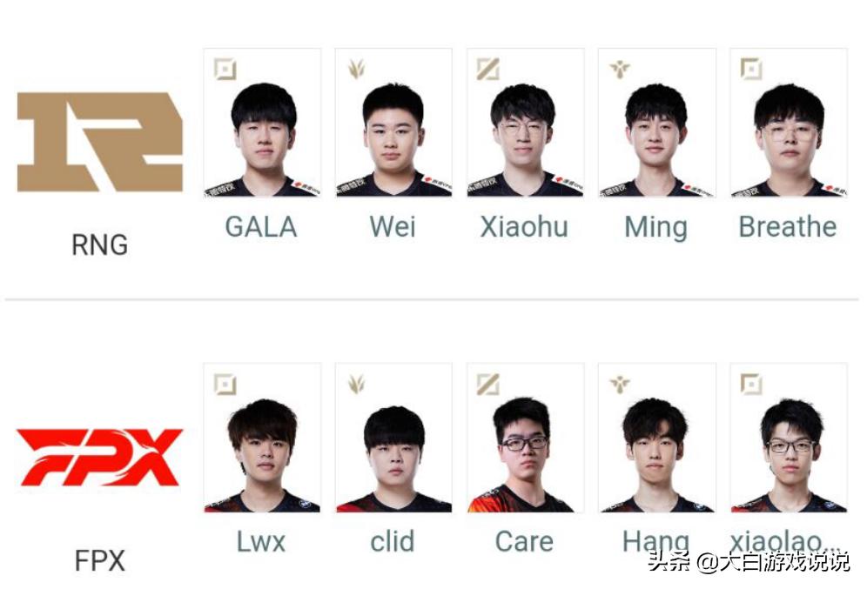Click the mid lane icon on Xiaohu's card
867x589 pixels.
[488, 69]
